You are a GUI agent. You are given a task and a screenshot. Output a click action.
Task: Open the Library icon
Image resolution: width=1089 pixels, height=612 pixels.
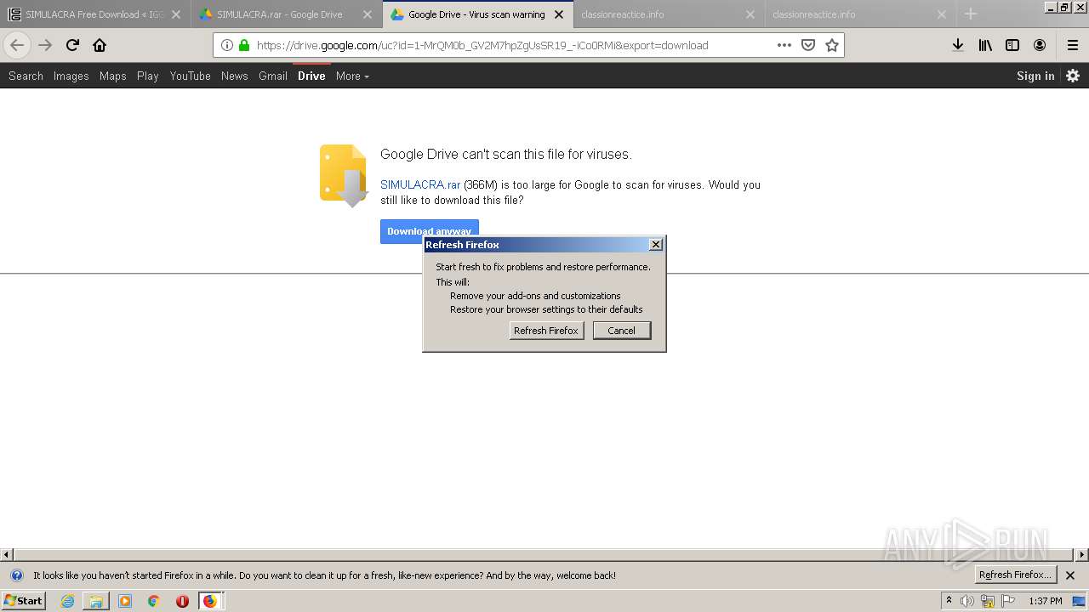985,45
